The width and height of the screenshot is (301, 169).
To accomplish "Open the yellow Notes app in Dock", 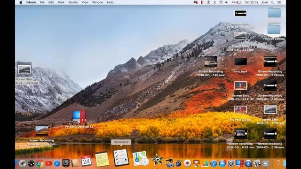I will [x=102, y=159].
